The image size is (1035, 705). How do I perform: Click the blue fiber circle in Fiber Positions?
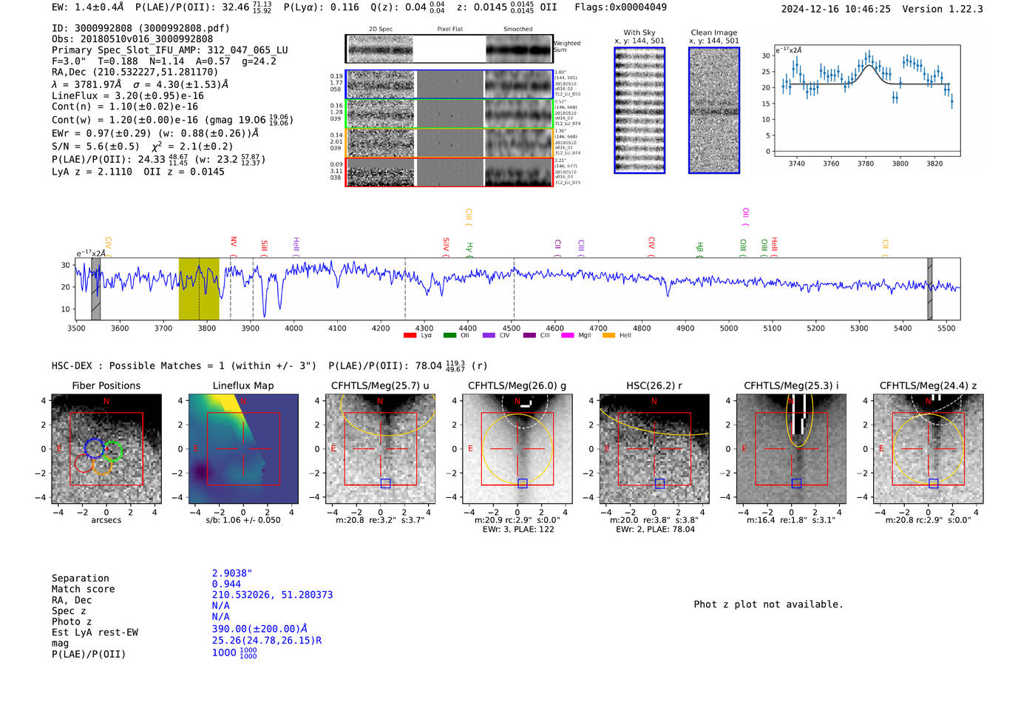(x=94, y=448)
